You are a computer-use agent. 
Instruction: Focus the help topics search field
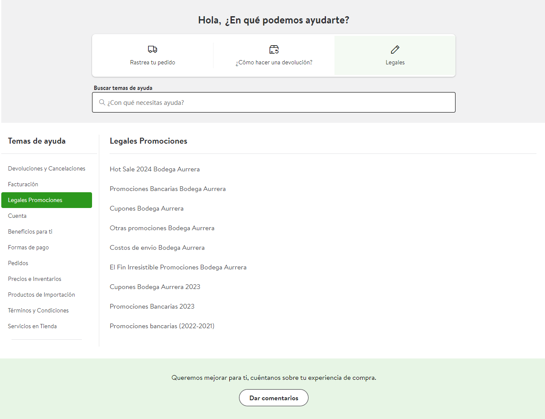coord(274,102)
